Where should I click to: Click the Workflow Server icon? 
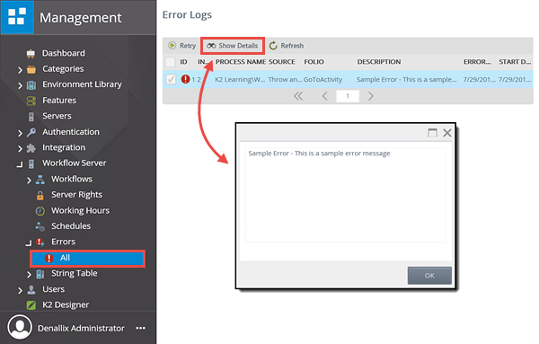(31, 163)
